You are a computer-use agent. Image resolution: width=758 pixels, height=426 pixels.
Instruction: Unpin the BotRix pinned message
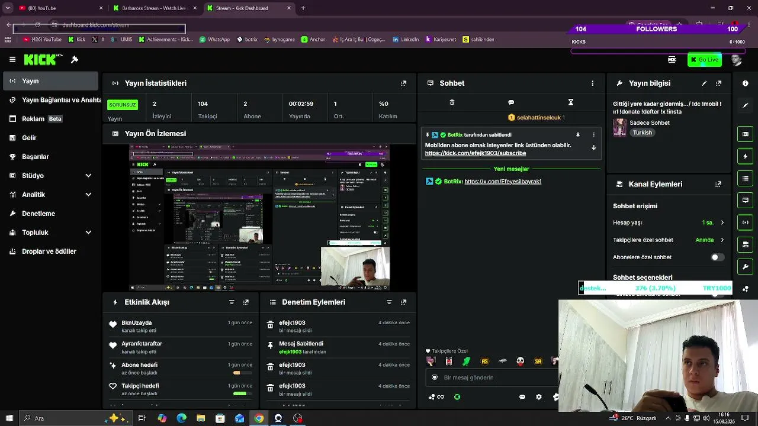point(578,135)
